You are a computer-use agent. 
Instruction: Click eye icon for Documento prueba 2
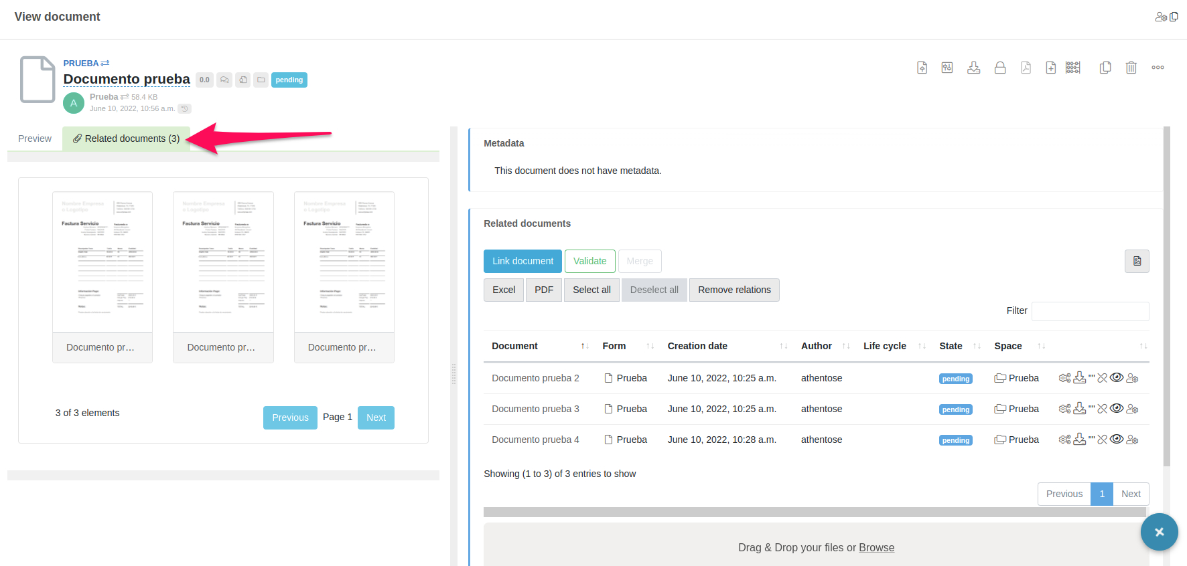click(x=1117, y=378)
